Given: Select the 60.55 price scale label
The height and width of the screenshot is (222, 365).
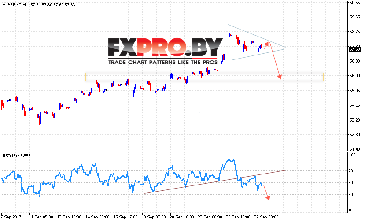Looking at the screenshot, I should click(355, 3).
